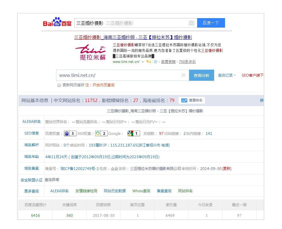Image resolution: width=282 pixels, height=229 pixels.
Task: Select the SEO信息 row label
Action: click(x=32, y=133)
